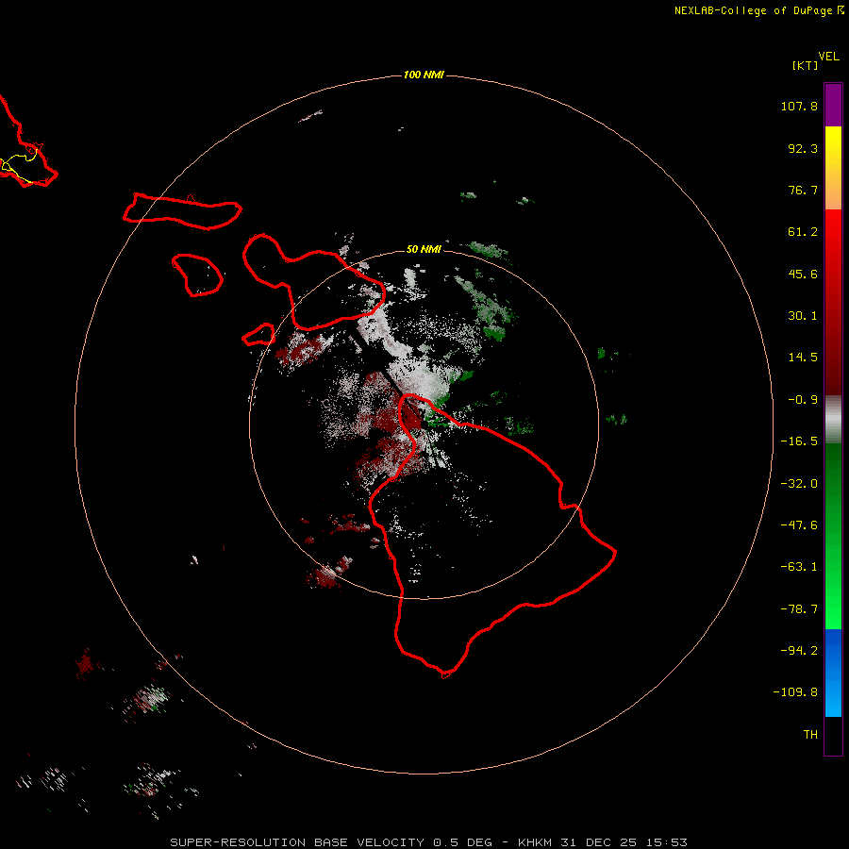The height and width of the screenshot is (849, 849).
Task: Click the [KT] units label
Action: (805, 65)
